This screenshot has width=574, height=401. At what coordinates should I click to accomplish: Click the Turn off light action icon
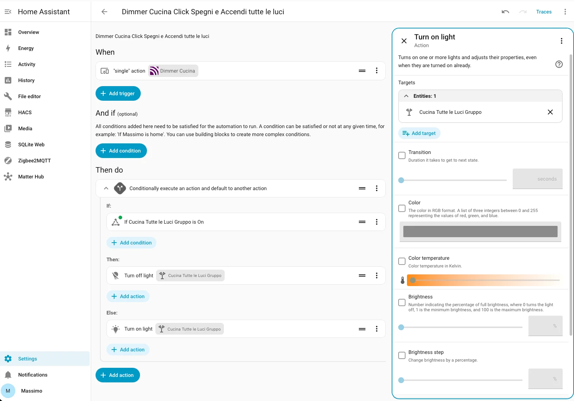point(116,275)
